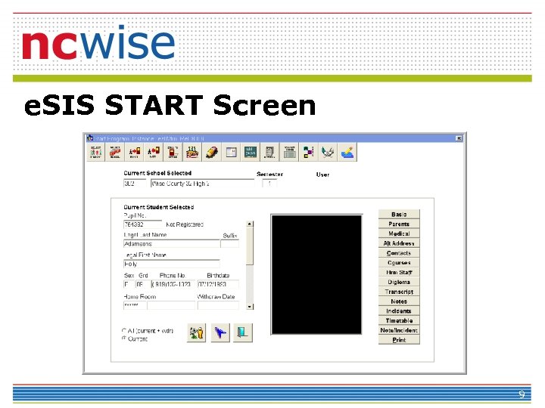Close the eSIS Start Program window

pyautogui.click(x=459, y=138)
